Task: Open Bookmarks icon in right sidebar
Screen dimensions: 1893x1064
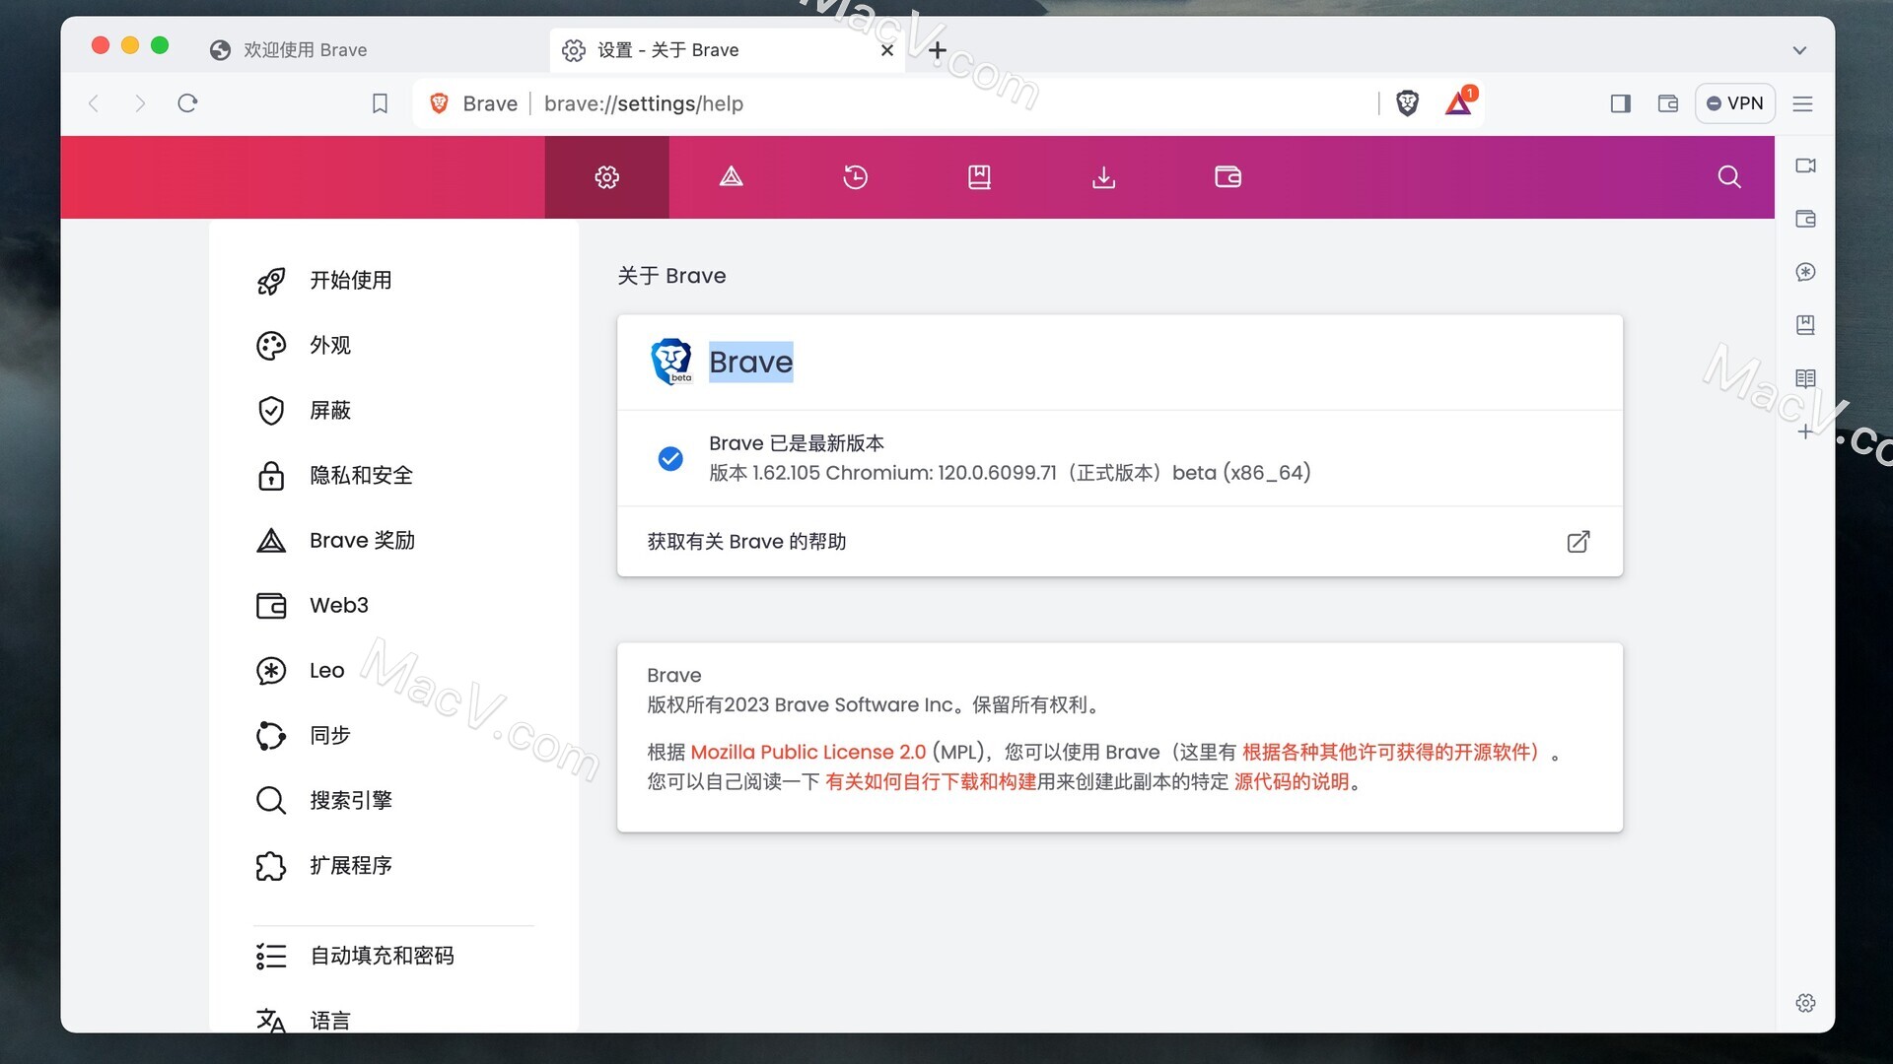Action: tap(1805, 325)
